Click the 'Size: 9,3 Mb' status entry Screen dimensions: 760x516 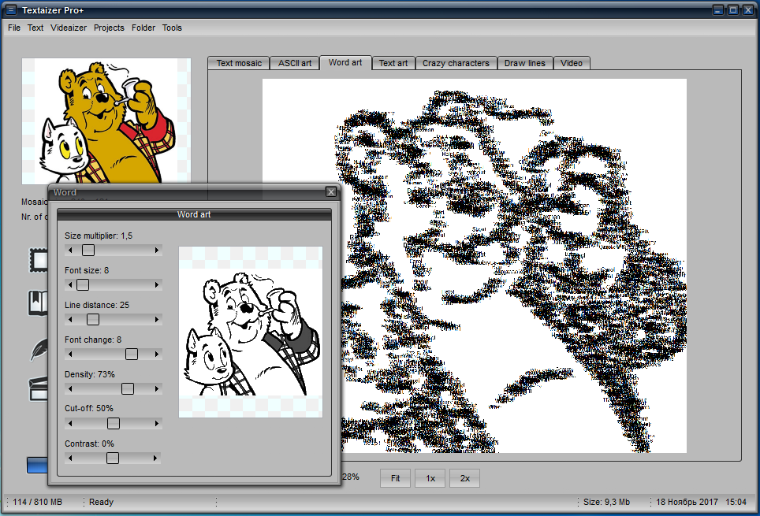point(606,502)
